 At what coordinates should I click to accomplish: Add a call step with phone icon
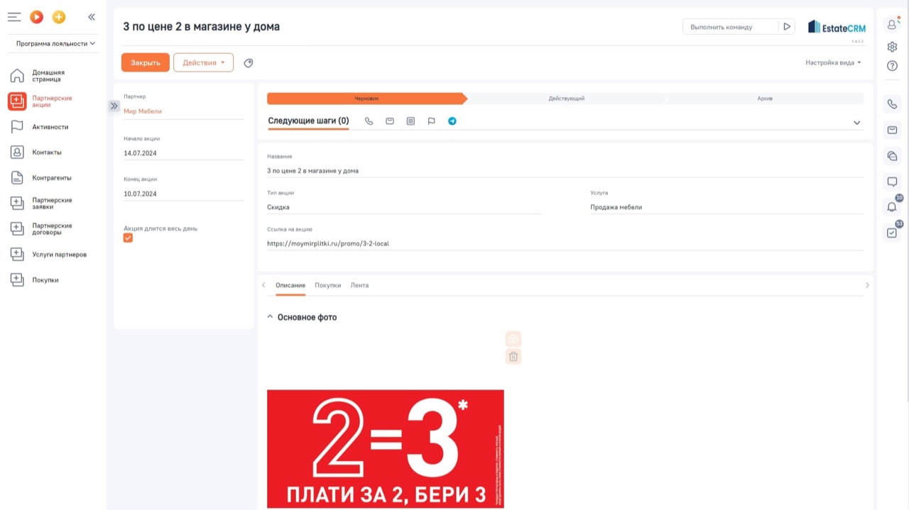(x=369, y=121)
